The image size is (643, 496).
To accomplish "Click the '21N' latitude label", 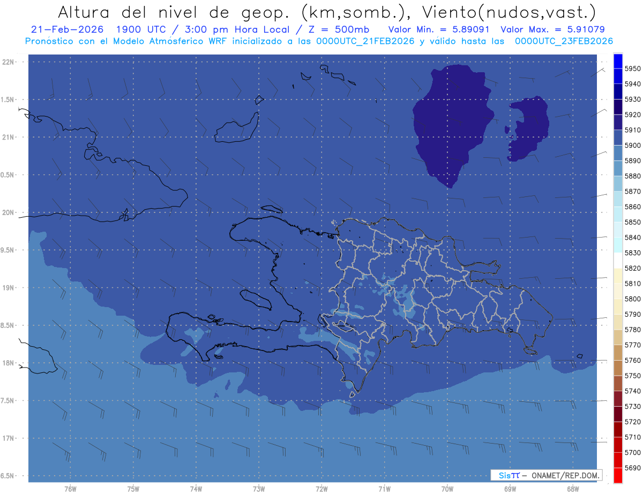I will pos(9,138).
